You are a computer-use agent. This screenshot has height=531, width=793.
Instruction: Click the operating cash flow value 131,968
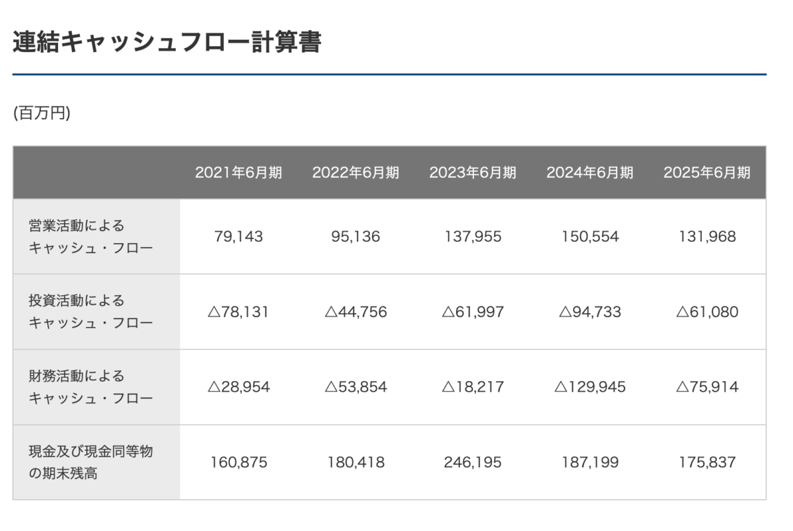click(x=707, y=237)
